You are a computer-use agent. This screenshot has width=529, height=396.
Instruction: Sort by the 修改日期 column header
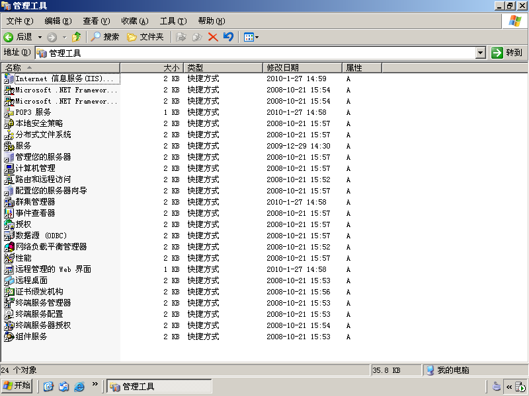pos(303,68)
